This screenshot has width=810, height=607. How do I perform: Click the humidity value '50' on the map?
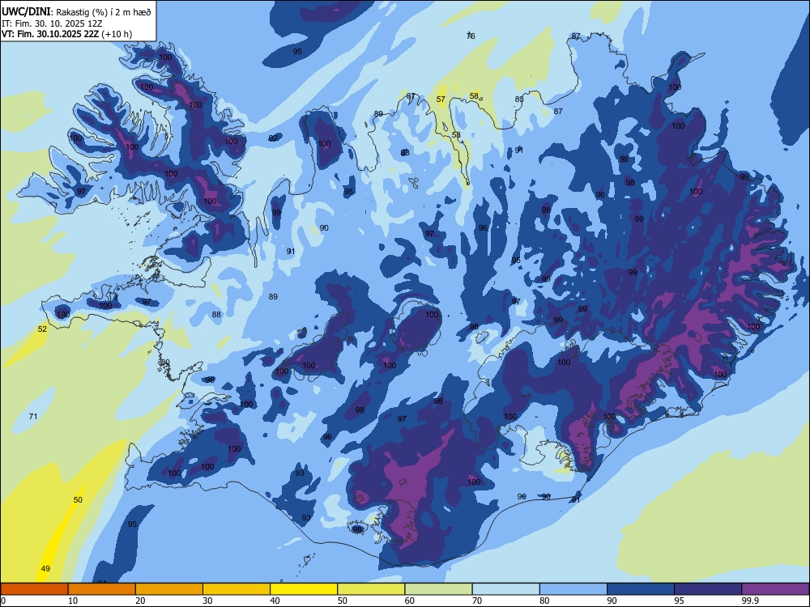pos(78,499)
